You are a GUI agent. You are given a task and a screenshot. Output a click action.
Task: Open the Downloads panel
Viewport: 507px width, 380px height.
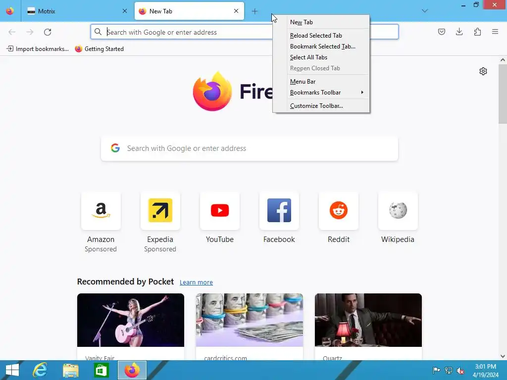pyautogui.click(x=459, y=32)
